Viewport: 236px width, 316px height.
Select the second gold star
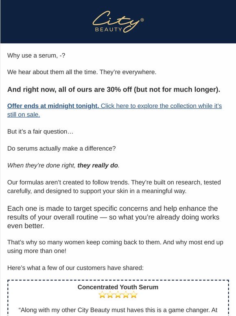point(110,295)
